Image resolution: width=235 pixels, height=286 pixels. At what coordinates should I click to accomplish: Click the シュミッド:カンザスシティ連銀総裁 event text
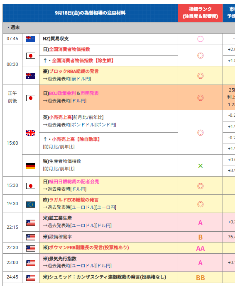pyautogui.click(x=105, y=277)
